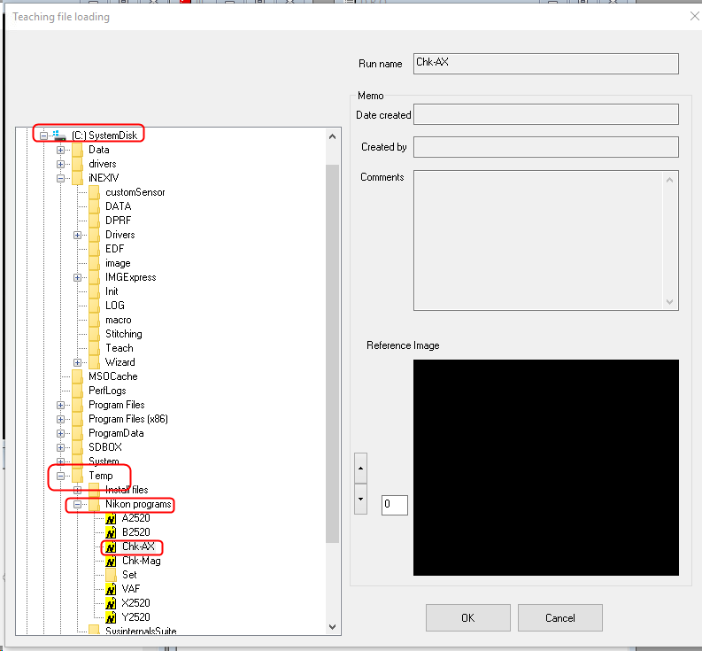
Task: Click the Temp folder icon
Action: [77, 476]
